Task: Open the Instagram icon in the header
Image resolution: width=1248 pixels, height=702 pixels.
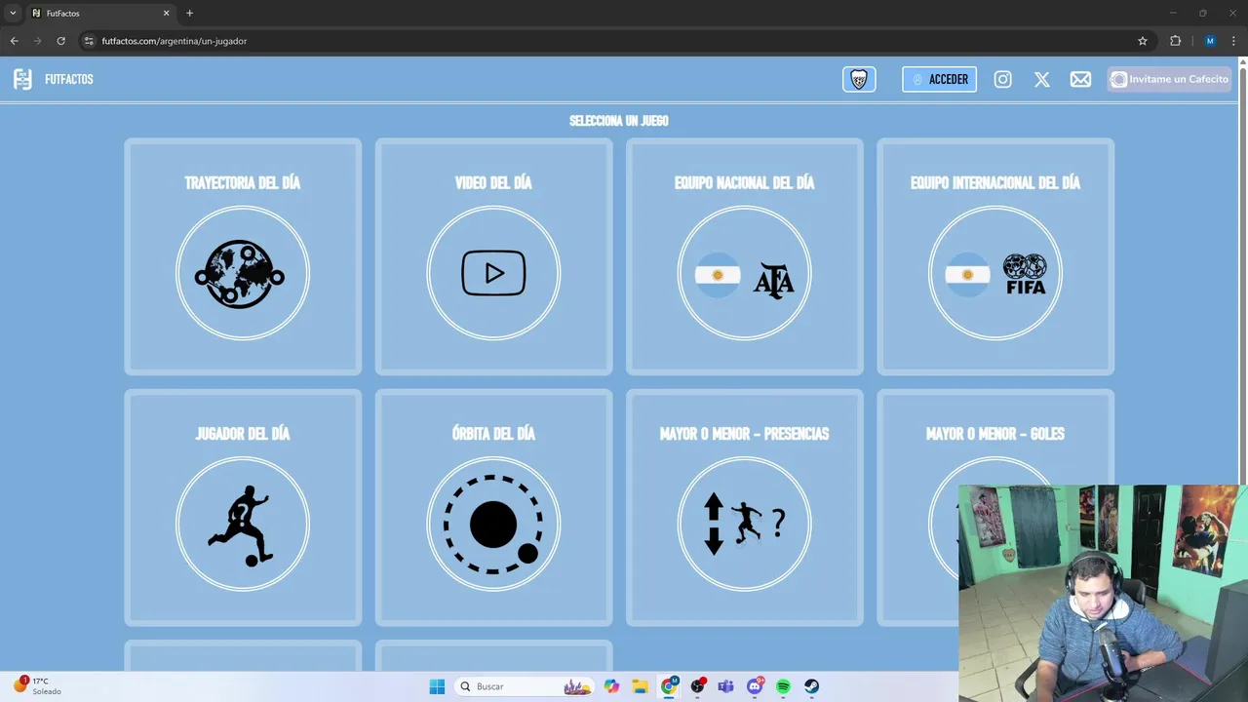Action: pos(1002,80)
